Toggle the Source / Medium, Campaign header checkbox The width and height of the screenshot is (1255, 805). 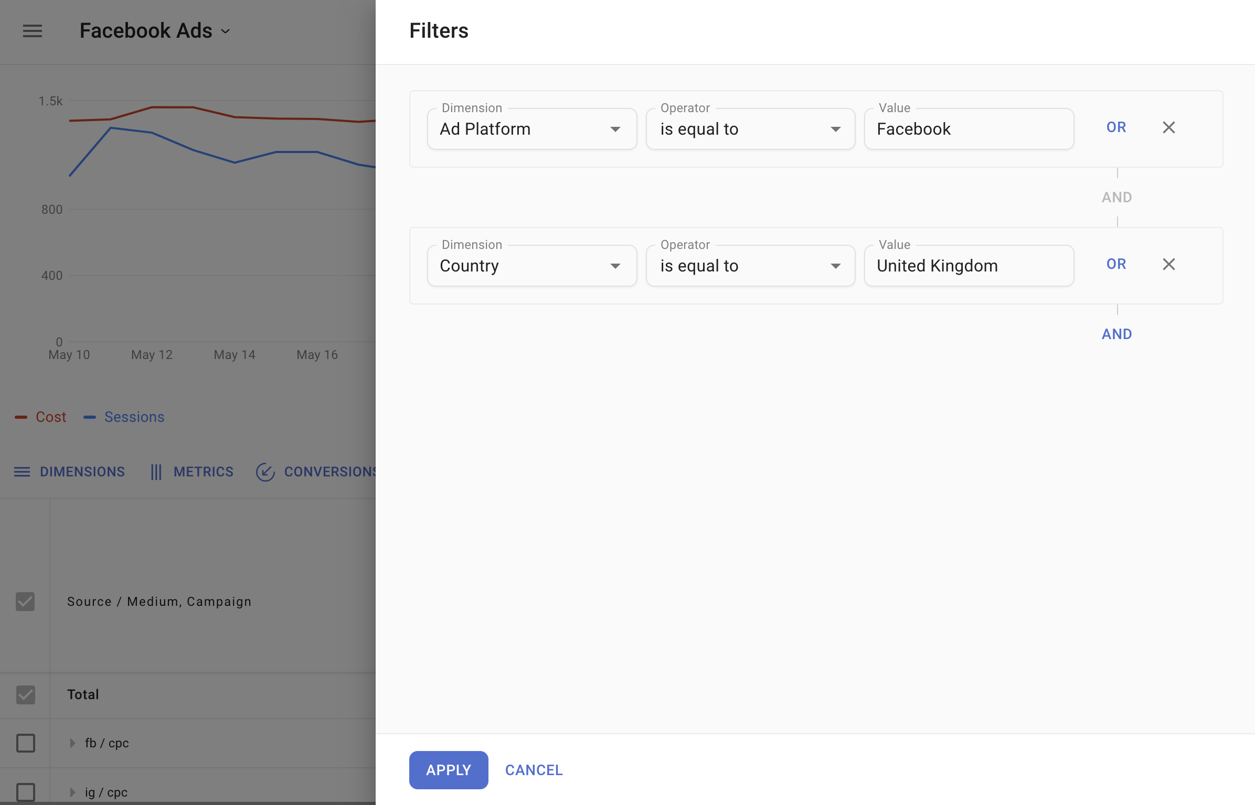click(x=25, y=601)
